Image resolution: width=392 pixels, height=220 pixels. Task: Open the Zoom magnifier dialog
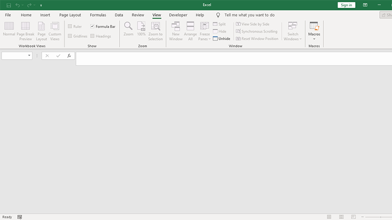click(x=128, y=29)
